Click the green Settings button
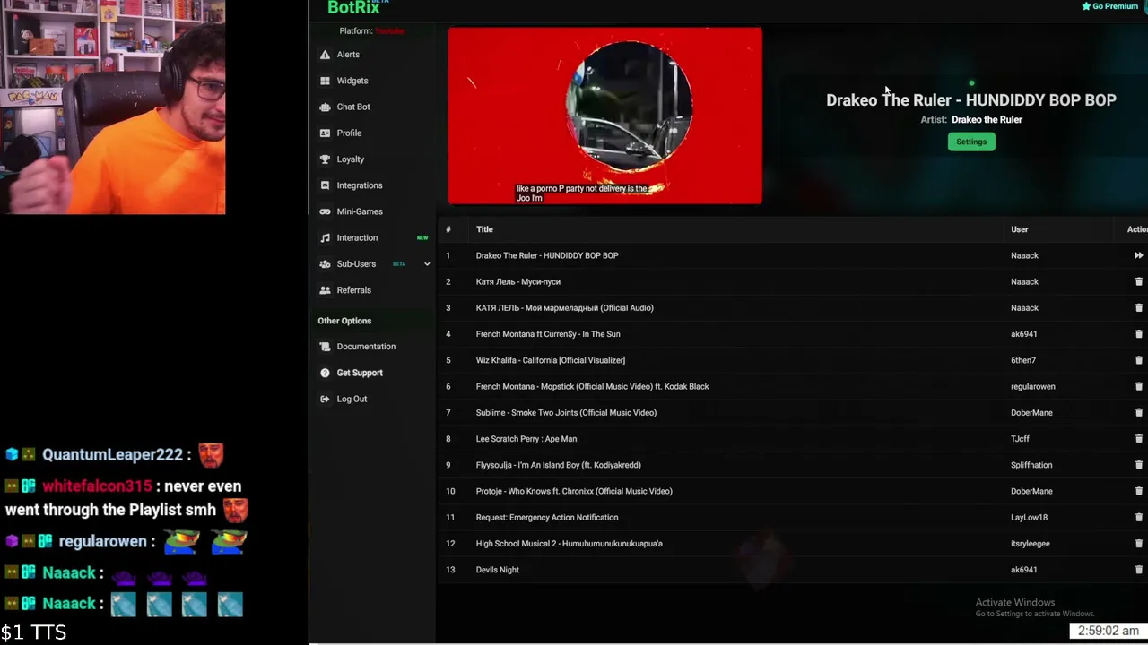The height and width of the screenshot is (645, 1148). pyautogui.click(x=971, y=142)
